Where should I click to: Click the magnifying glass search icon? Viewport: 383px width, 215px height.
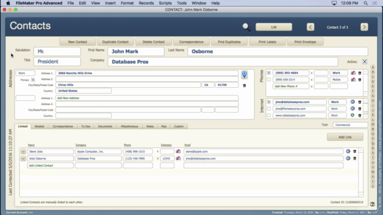(x=246, y=27)
